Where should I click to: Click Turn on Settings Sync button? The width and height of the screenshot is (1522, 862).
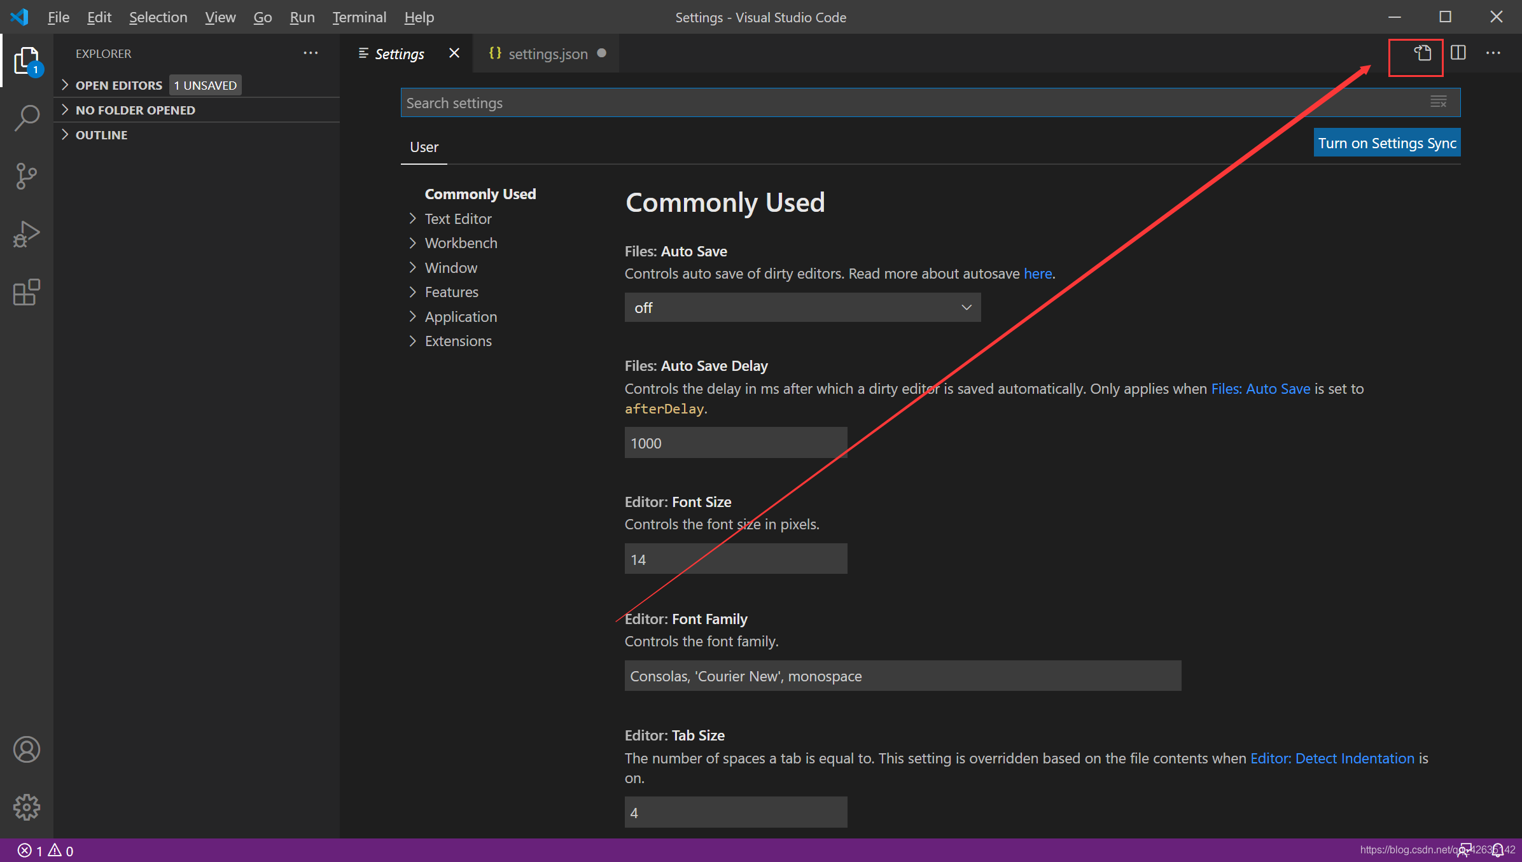[x=1386, y=143]
